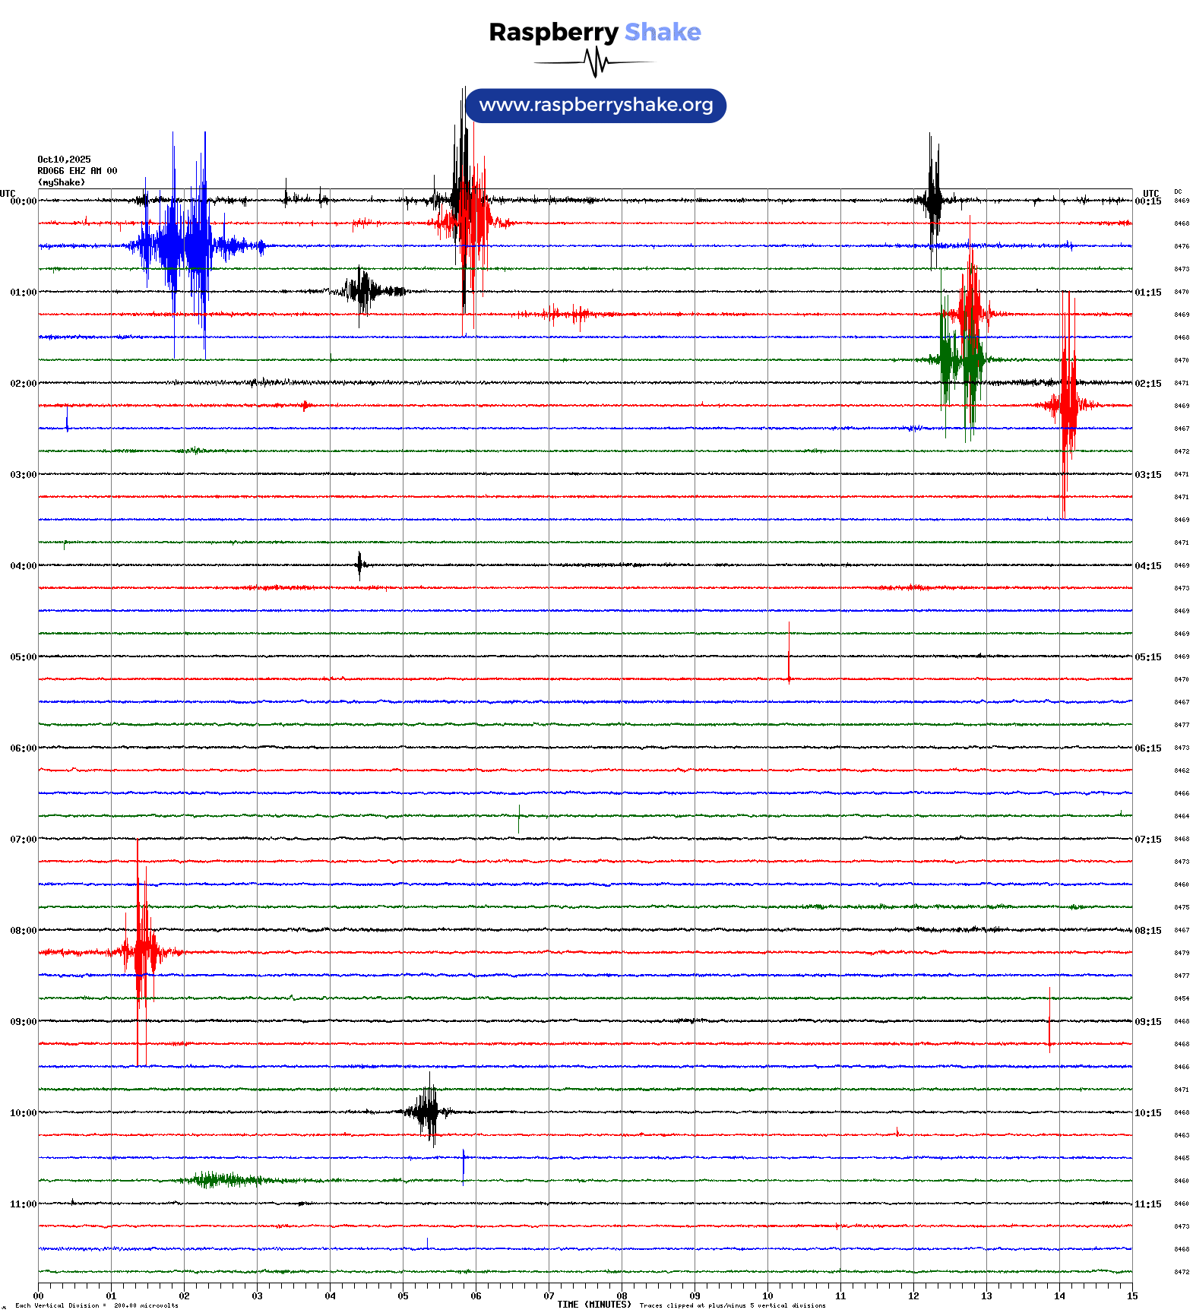The image size is (1193, 1316).
Task: Click the TIME (MINUTES) axis title
Action: pyautogui.click(x=593, y=1305)
